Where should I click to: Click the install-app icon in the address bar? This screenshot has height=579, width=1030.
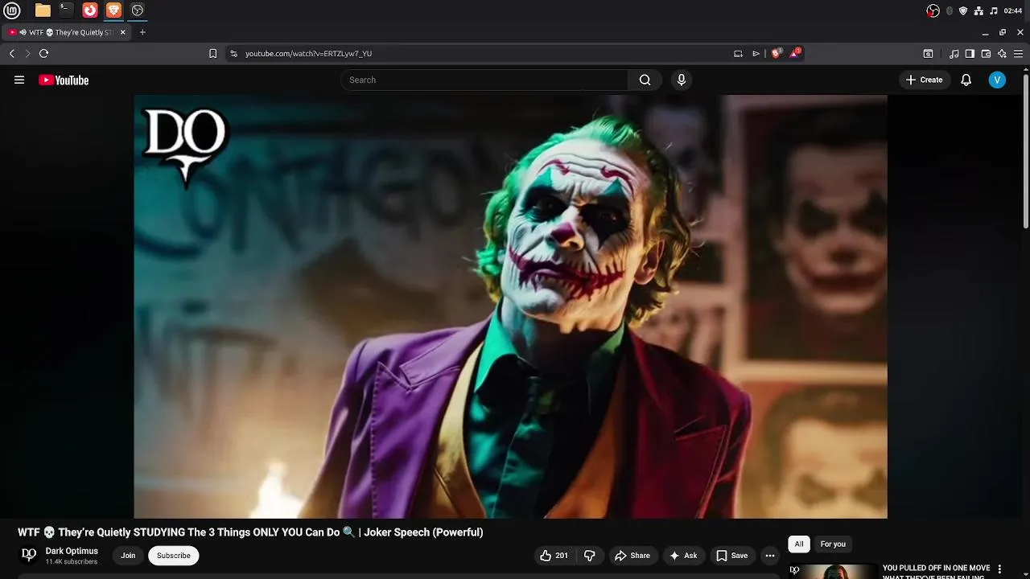(738, 53)
